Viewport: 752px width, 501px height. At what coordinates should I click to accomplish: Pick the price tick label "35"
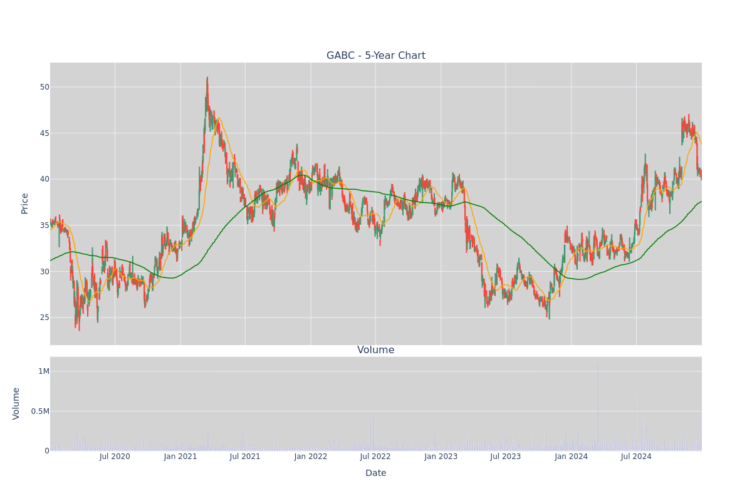(x=44, y=225)
